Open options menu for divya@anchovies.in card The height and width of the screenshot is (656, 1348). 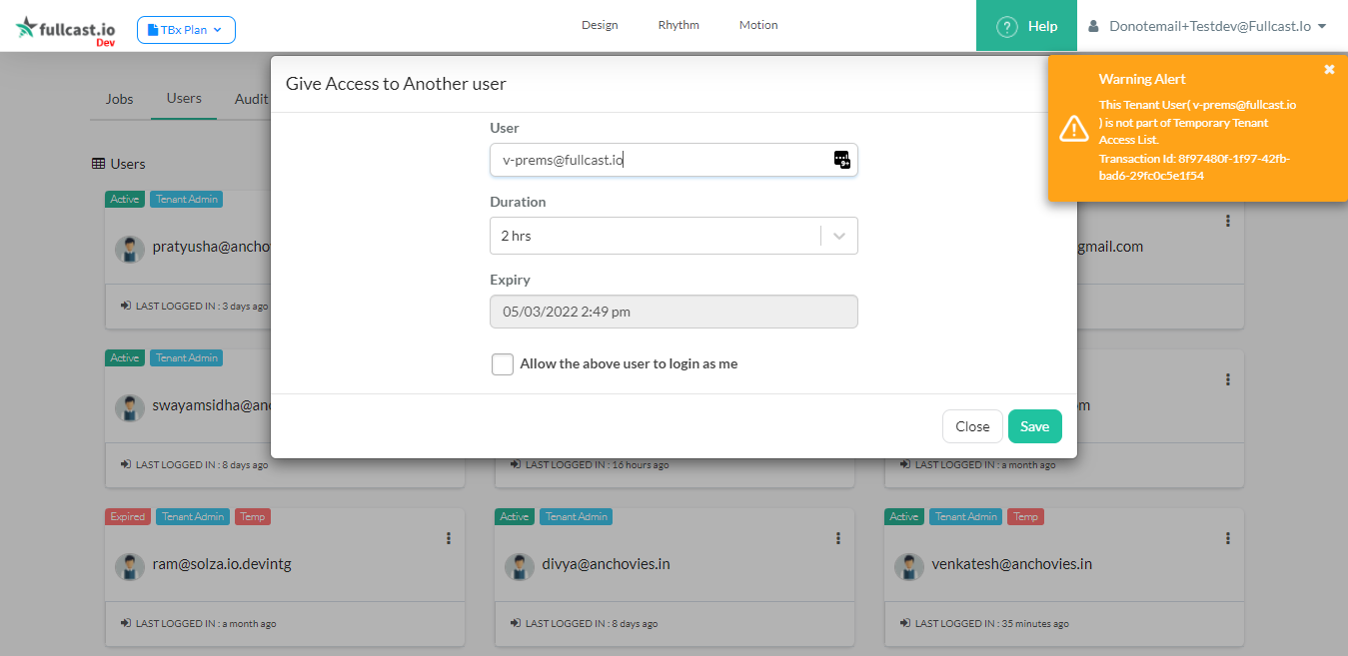pos(837,538)
